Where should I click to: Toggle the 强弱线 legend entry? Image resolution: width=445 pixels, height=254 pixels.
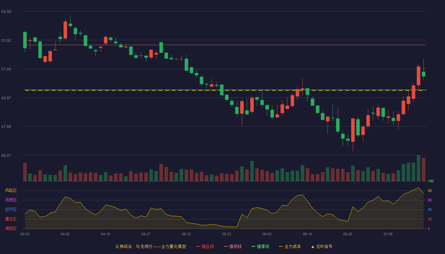click(x=233, y=246)
